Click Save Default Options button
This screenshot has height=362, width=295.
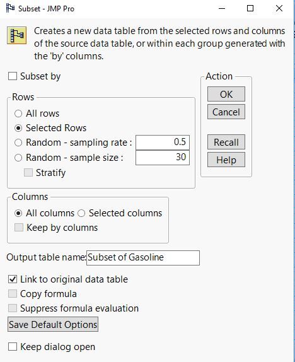pos(53,324)
